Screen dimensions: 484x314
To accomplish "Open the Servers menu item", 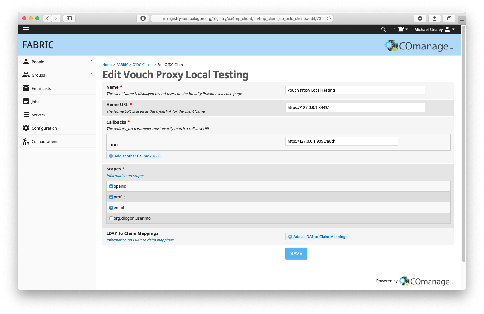I will [x=57, y=115].
